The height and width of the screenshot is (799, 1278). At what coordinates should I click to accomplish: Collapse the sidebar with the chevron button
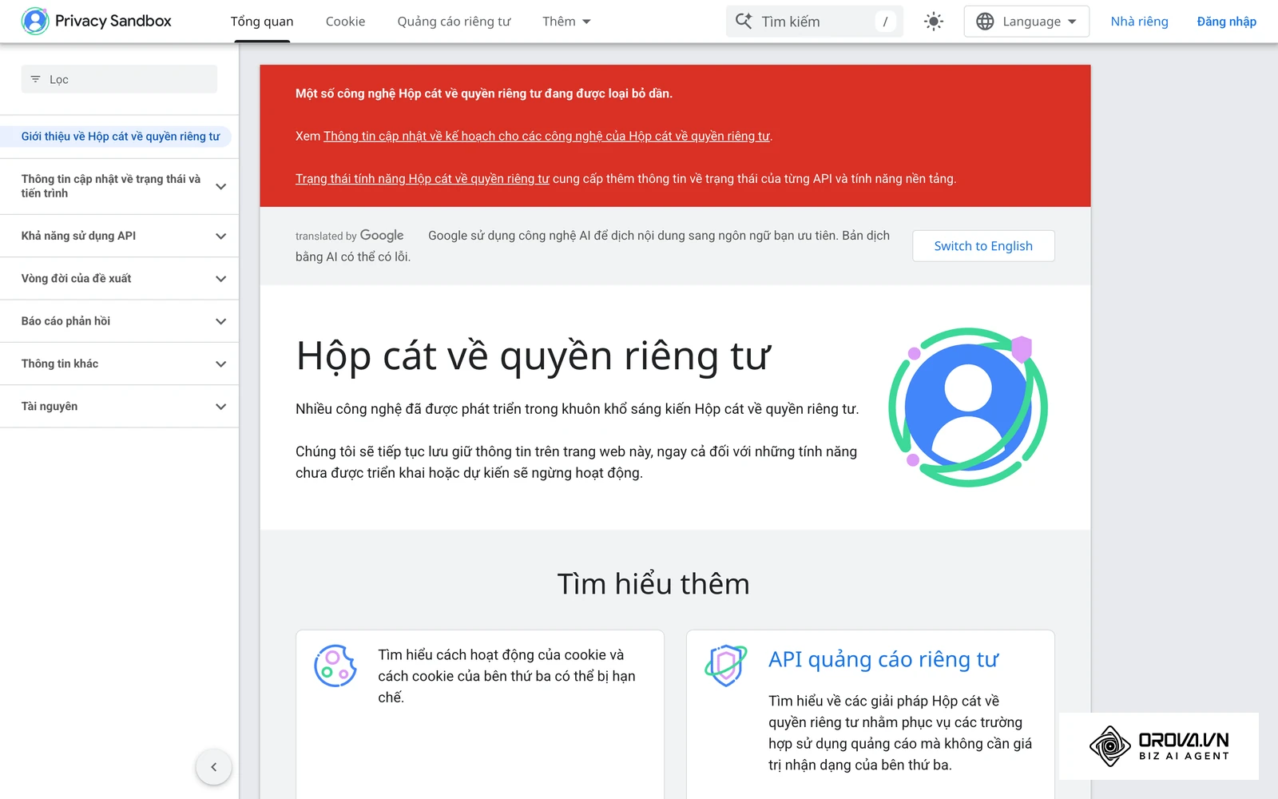[213, 767]
